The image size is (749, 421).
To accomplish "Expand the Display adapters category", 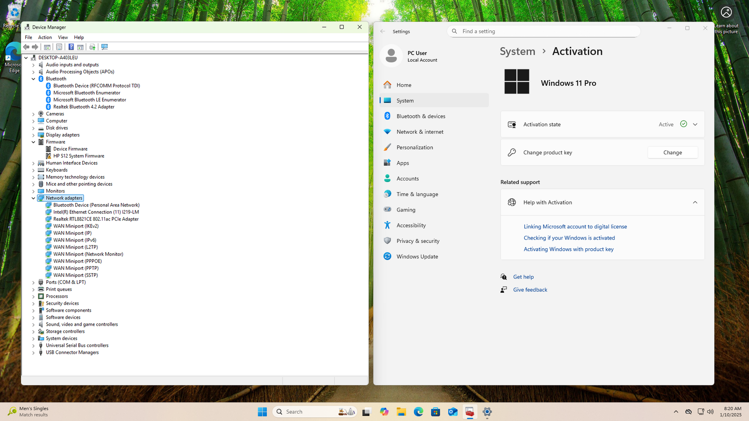I will pyautogui.click(x=33, y=135).
